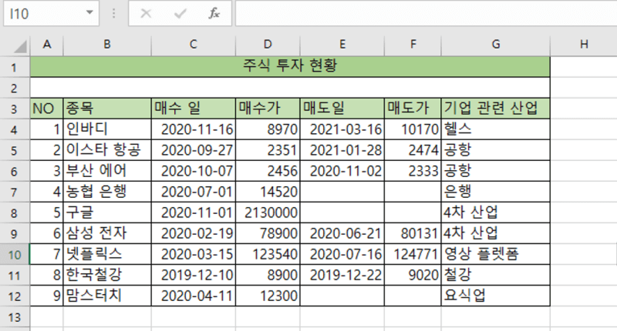Screen dimensions: 617x331
Task: Click header cell 'NO'
Action: [47, 109]
